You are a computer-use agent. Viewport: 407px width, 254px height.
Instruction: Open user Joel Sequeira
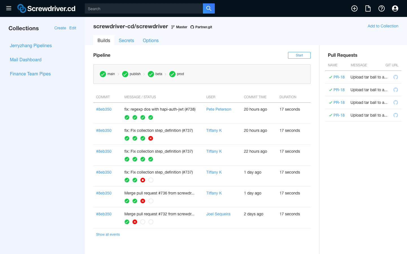click(x=218, y=214)
